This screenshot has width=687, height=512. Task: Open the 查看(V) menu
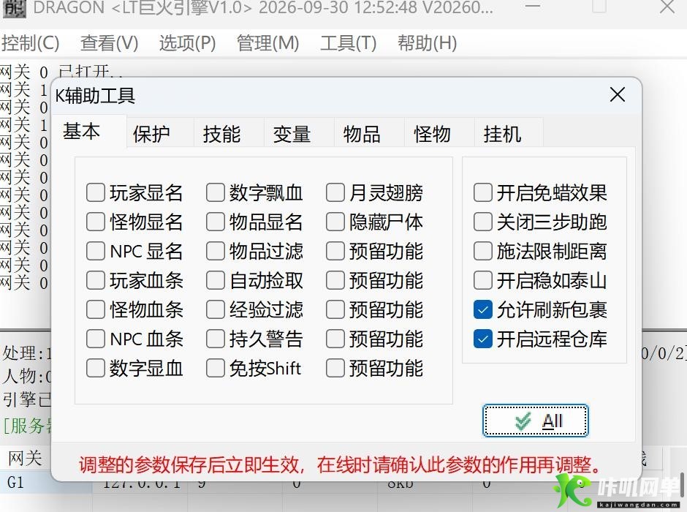click(109, 43)
